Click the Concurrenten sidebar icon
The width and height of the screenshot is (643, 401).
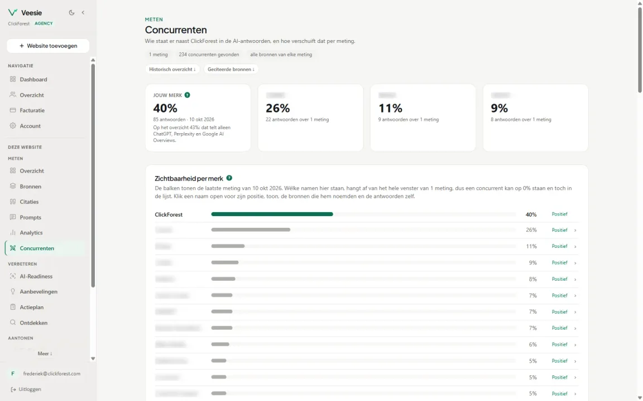pyautogui.click(x=13, y=248)
